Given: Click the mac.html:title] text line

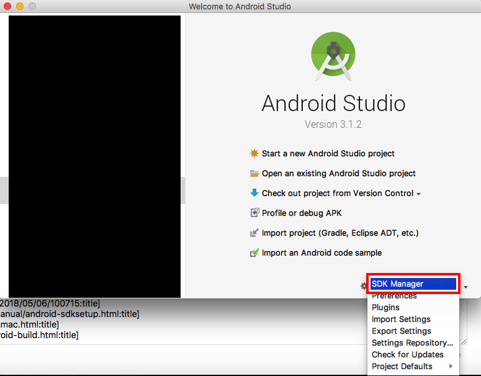Looking at the screenshot, I should 29,324.
